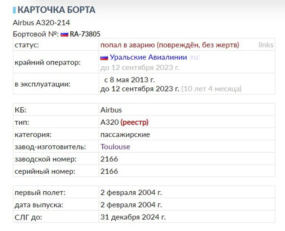Viewport: 285px width, 231px height.
Task: Click the 'КБ:' label
Action: point(20,110)
